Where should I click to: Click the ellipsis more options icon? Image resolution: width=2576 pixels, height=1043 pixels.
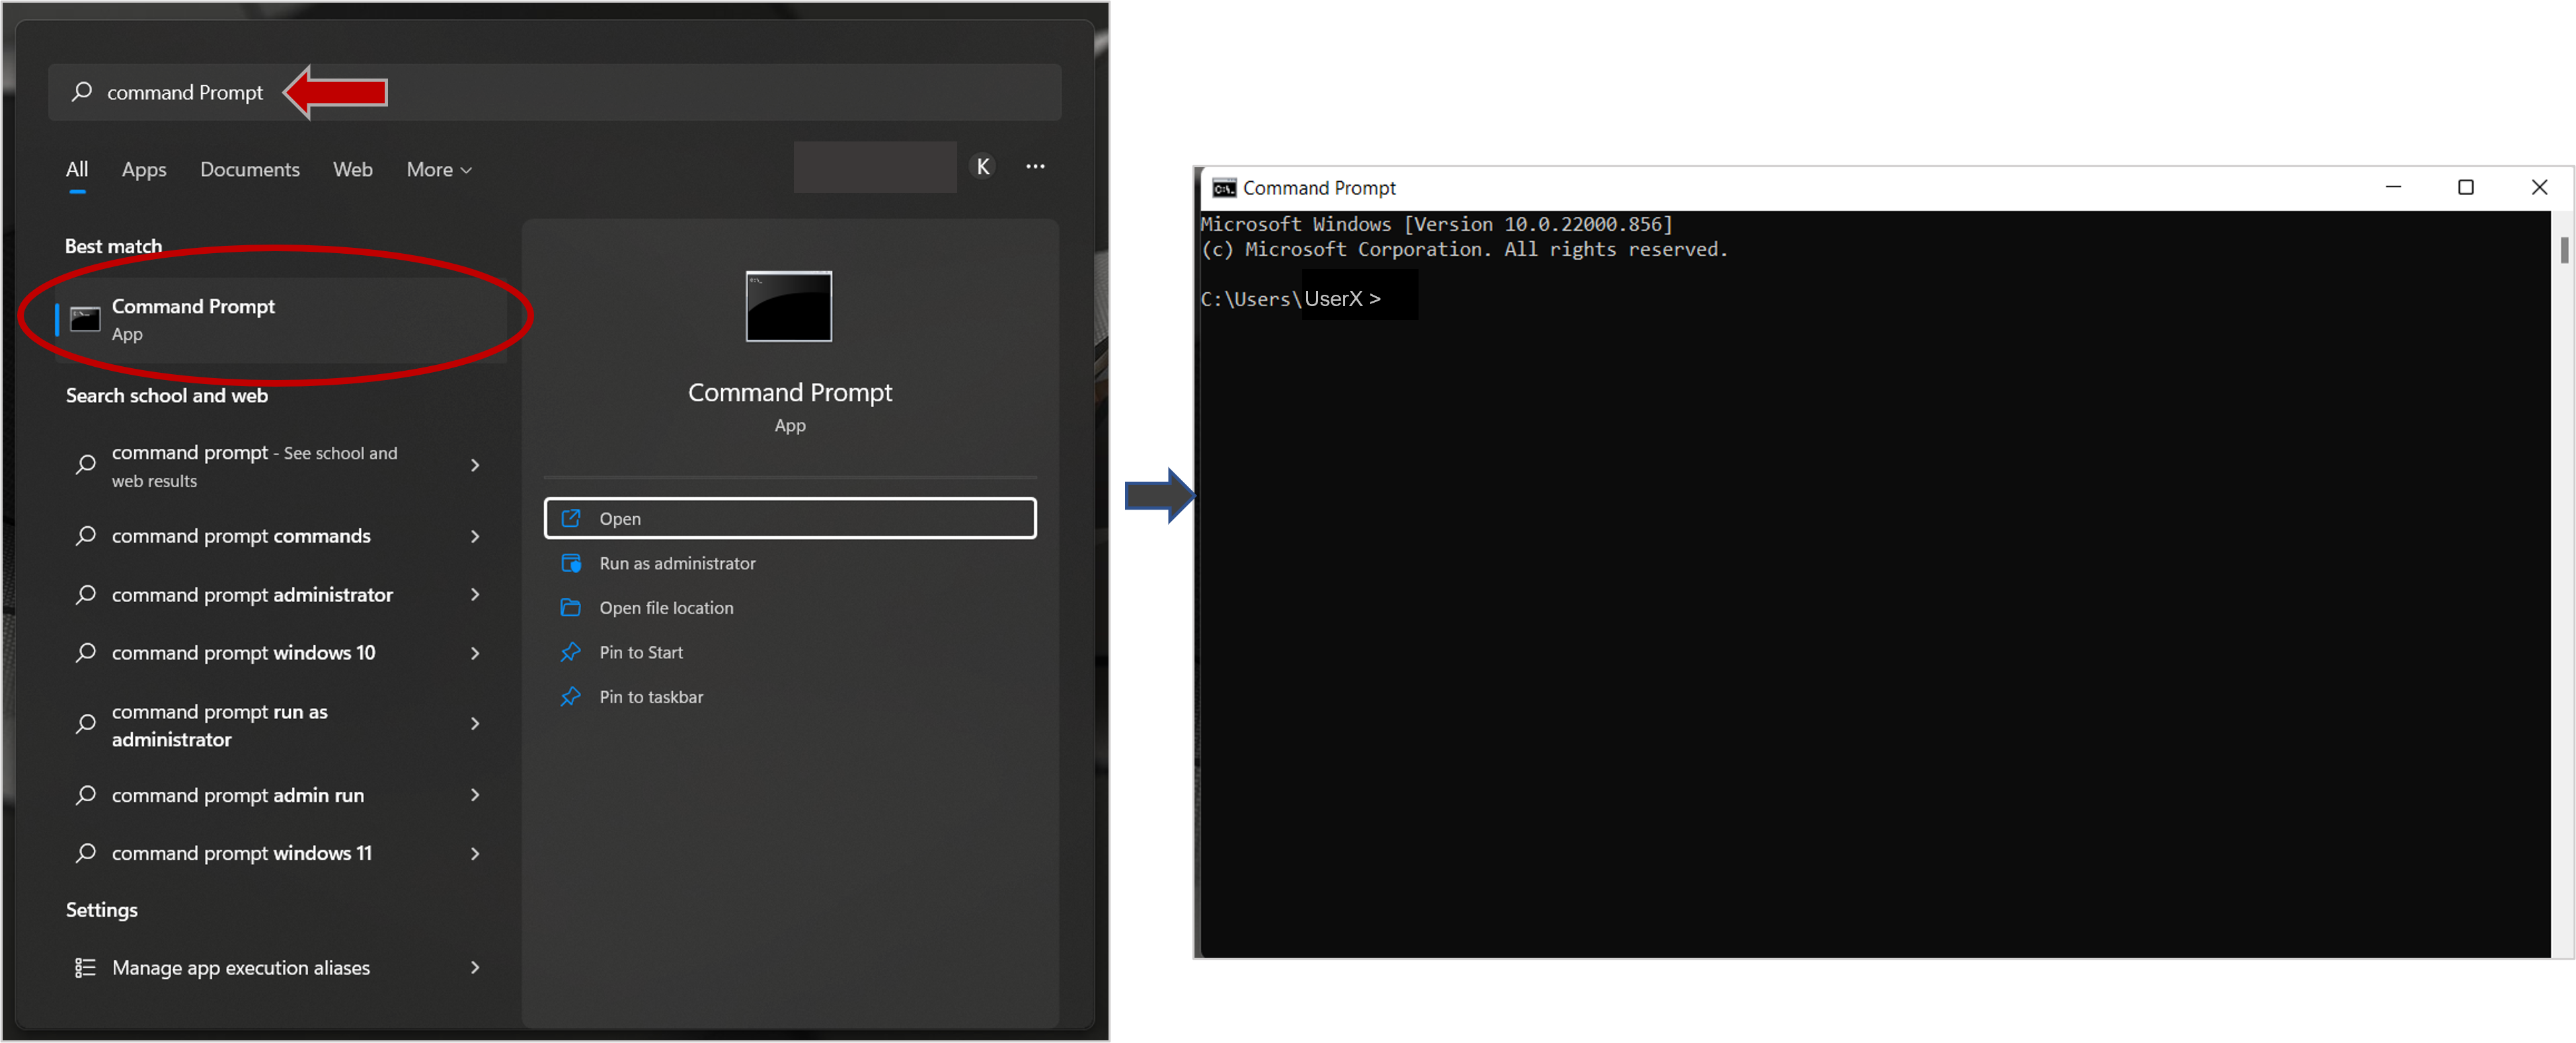(1036, 166)
